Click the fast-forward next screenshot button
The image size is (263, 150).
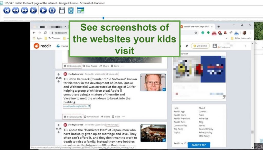pyautogui.click(x=24, y=10)
